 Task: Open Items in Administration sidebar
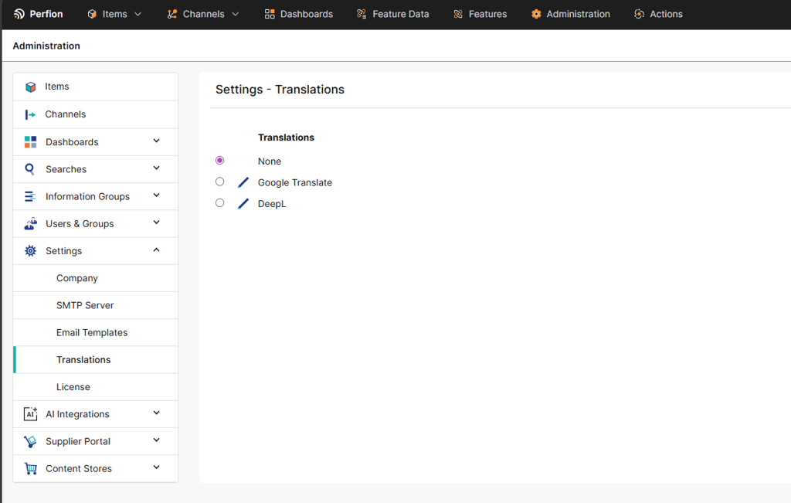click(95, 87)
